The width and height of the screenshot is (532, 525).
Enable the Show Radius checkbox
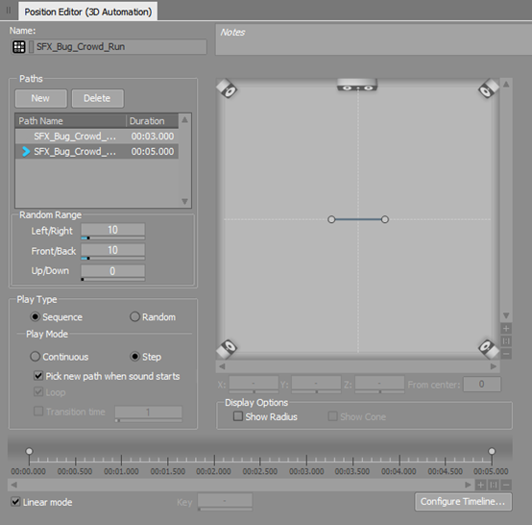click(x=238, y=416)
